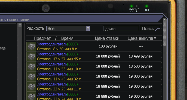
Task: Click Осталось 11 ч 45 мин 32 с text
Action: [59, 79]
